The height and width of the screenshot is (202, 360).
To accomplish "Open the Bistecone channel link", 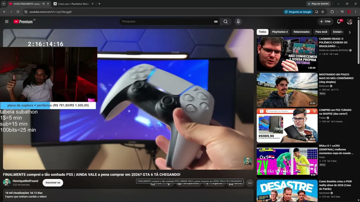I will pyautogui.click(x=324, y=86).
